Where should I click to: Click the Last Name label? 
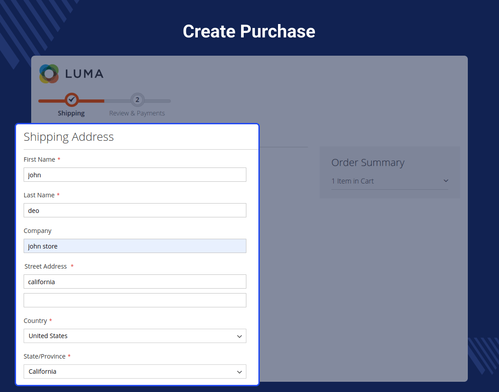click(39, 195)
